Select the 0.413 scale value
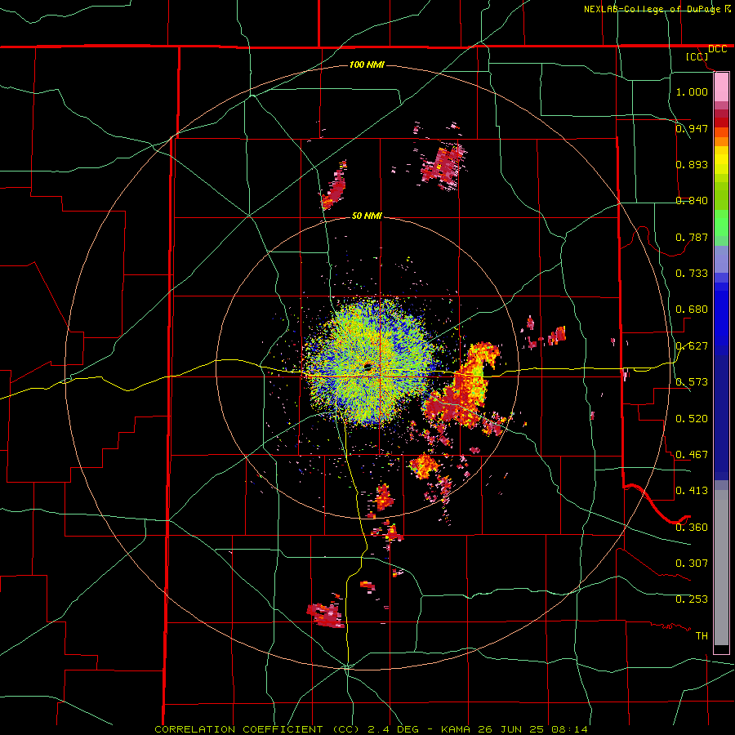Image resolution: width=735 pixels, height=735 pixels. pos(692,491)
